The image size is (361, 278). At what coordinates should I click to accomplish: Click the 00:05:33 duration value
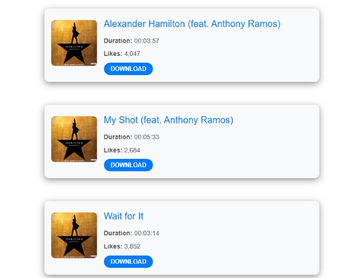pos(147,137)
